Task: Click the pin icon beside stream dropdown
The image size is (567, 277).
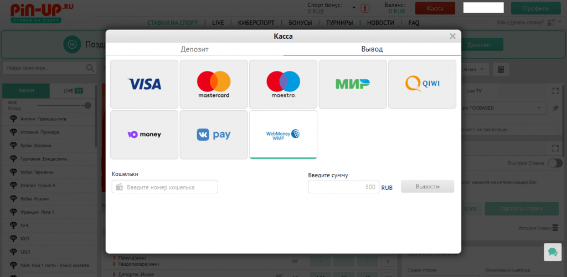Action: click(555, 108)
